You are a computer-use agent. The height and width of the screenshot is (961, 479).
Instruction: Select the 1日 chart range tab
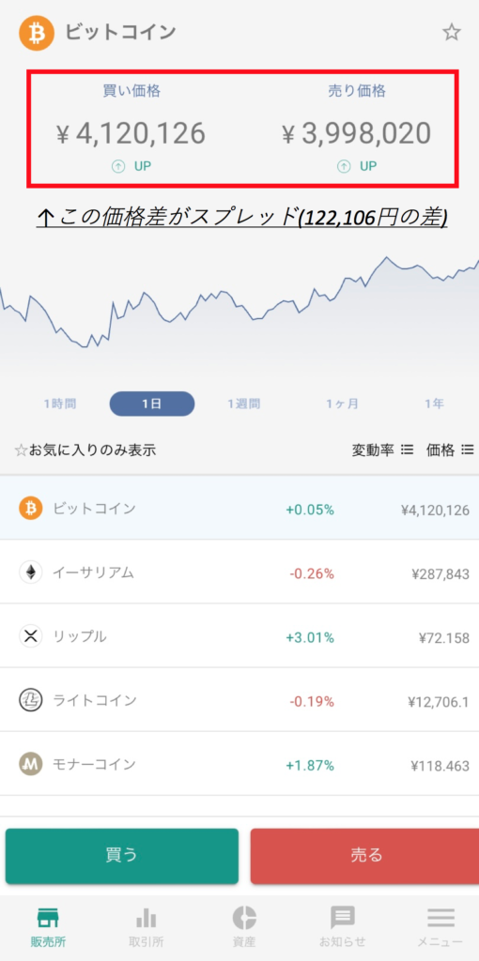coord(152,404)
